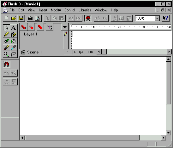This screenshot has height=148, width=173.
Task: Toggle Layer 1 pencil edit mode
Action: tap(66, 34)
